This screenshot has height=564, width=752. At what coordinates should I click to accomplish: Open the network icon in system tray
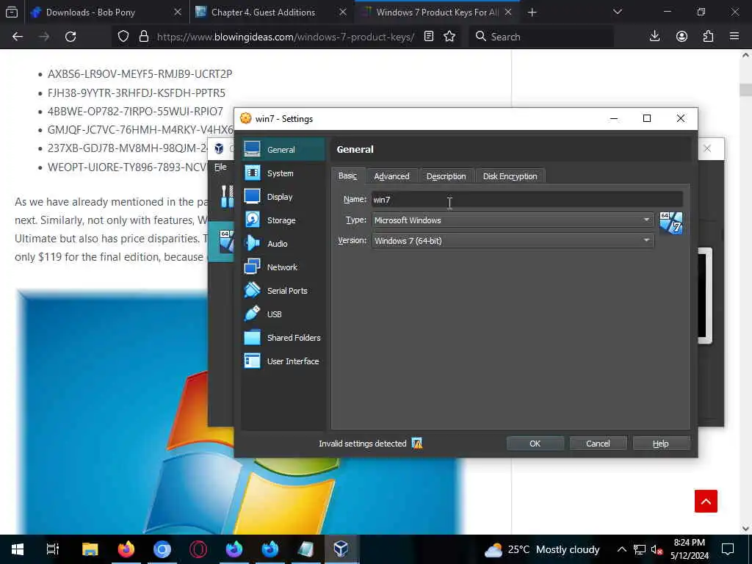[640, 549]
